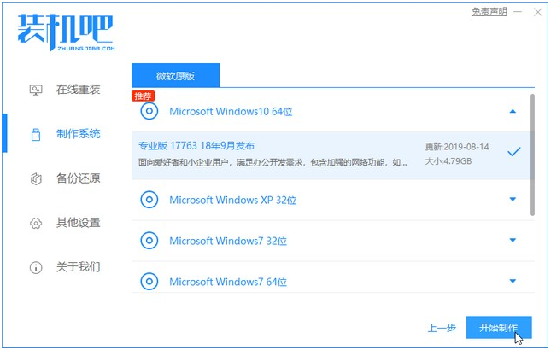Close the 装机吧 window
The height and width of the screenshot is (350, 551).
coord(537,12)
